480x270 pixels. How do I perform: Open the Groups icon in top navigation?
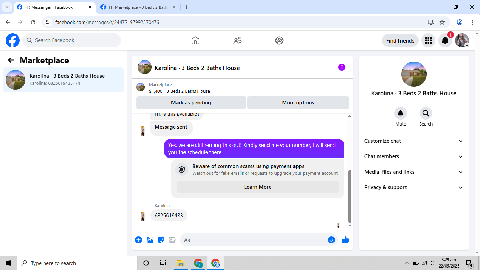click(279, 40)
